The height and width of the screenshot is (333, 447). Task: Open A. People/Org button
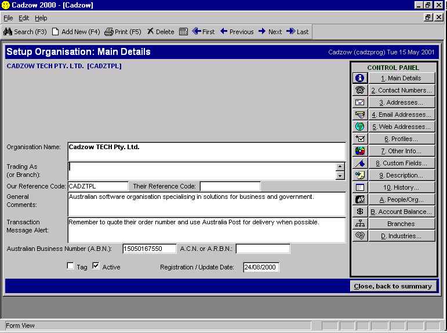401,199
